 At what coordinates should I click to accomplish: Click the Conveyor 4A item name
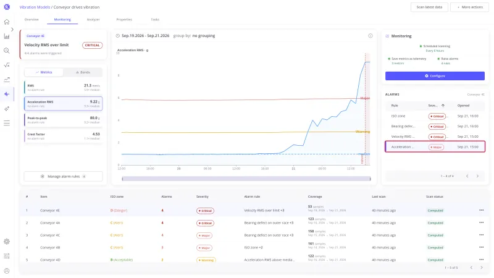pos(50,223)
